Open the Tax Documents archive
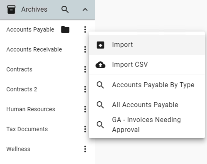 coord(27,129)
